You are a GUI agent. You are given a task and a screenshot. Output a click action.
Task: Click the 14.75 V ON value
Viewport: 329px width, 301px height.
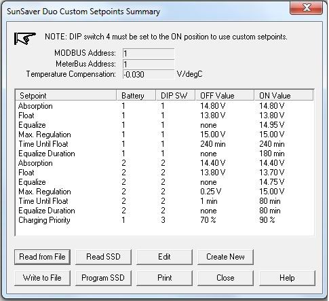[x=271, y=182]
